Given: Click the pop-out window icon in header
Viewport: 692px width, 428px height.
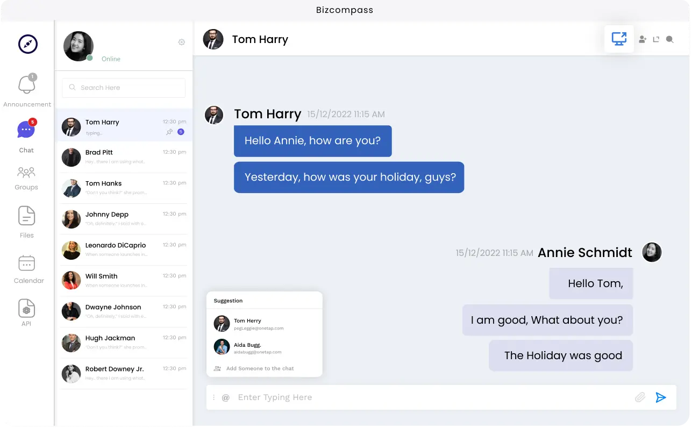Looking at the screenshot, I should [656, 39].
